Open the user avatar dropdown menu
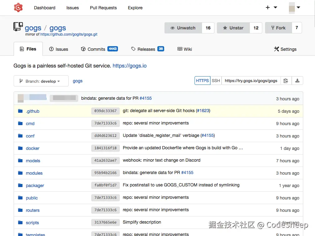 (x=294, y=8)
